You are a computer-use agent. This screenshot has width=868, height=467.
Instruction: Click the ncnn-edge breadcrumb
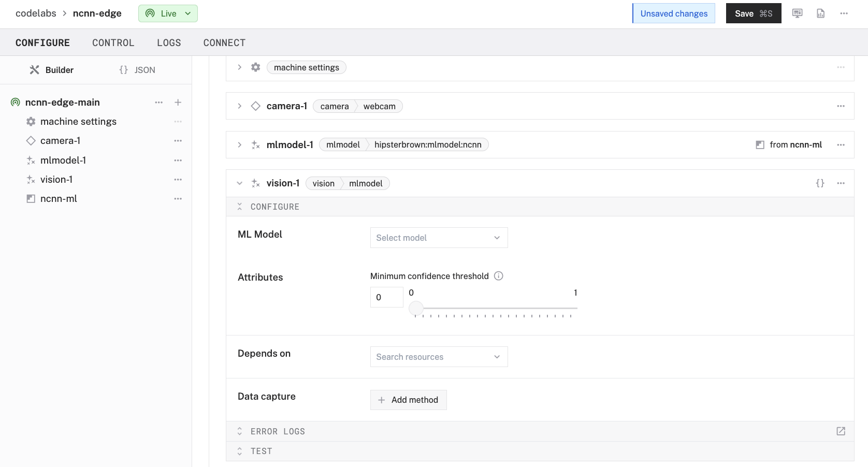coord(97,13)
